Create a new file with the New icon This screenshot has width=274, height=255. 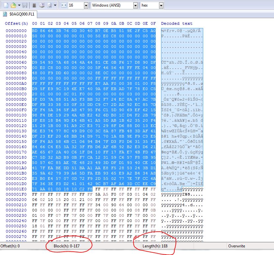tap(6, 5)
